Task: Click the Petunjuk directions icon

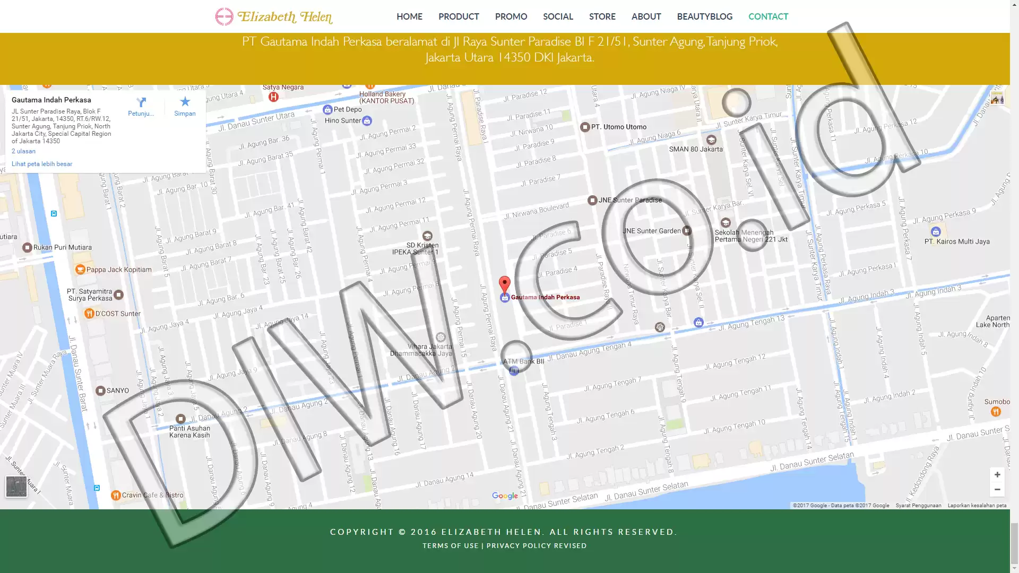Action: pyautogui.click(x=141, y=102)
